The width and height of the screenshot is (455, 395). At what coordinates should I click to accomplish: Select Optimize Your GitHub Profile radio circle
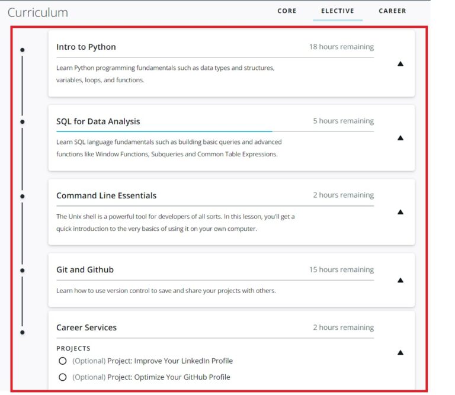pyautogui.click(x=63, y=377)
